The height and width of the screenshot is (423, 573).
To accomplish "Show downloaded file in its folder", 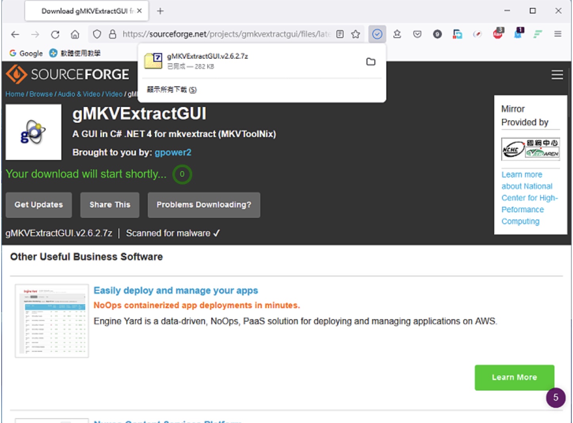I will [x=371, y=61].
